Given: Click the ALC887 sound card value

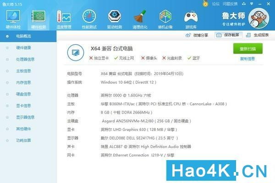Looking at the screenshot, I should point(146,147).
